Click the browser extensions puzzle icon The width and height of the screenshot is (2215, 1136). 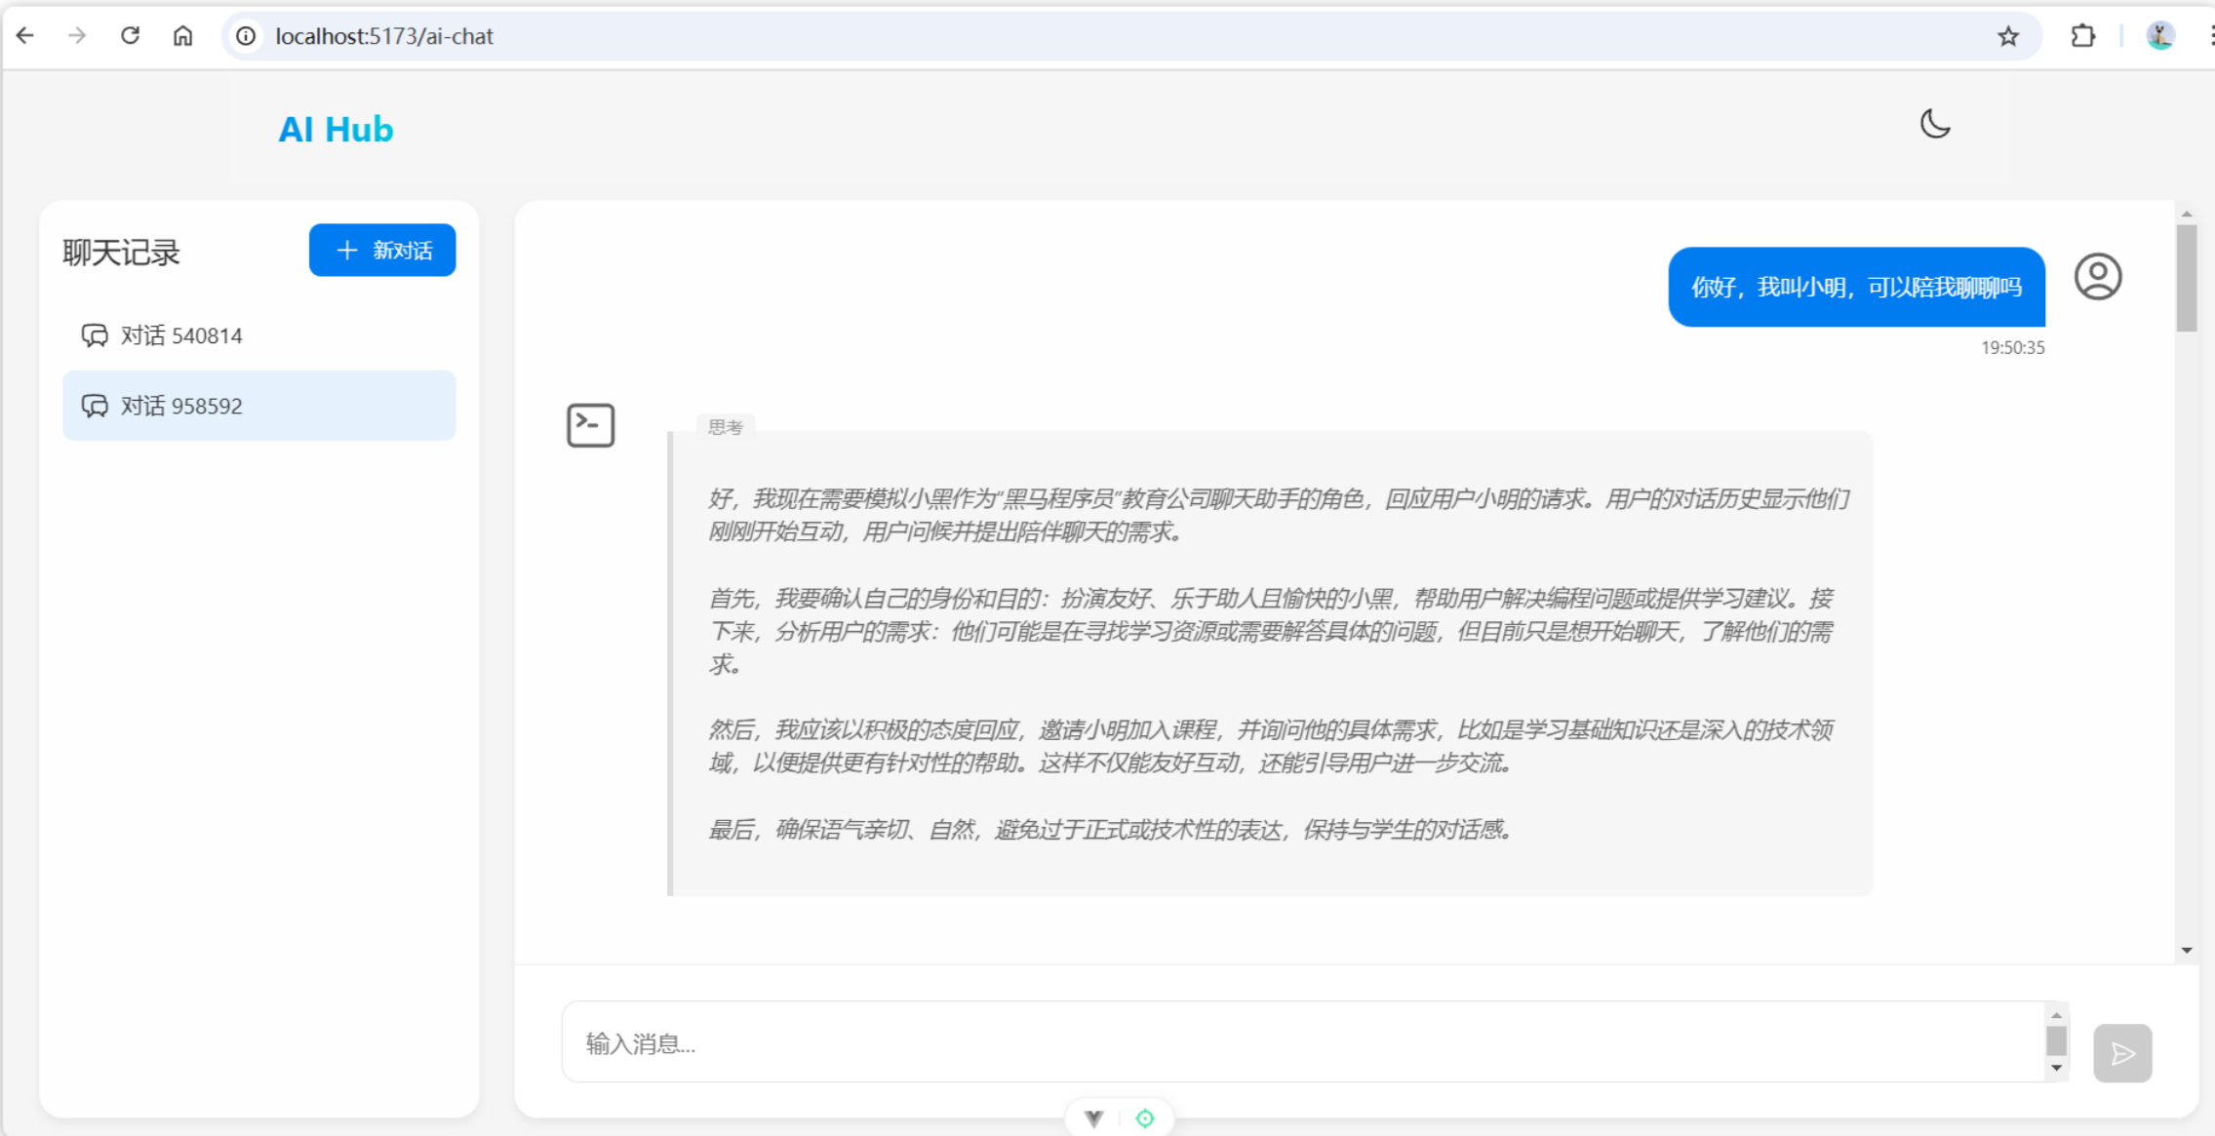coord(2083,35)
